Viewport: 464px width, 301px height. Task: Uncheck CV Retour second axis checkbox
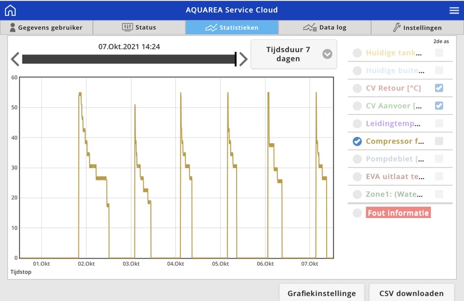pos(439,88)
